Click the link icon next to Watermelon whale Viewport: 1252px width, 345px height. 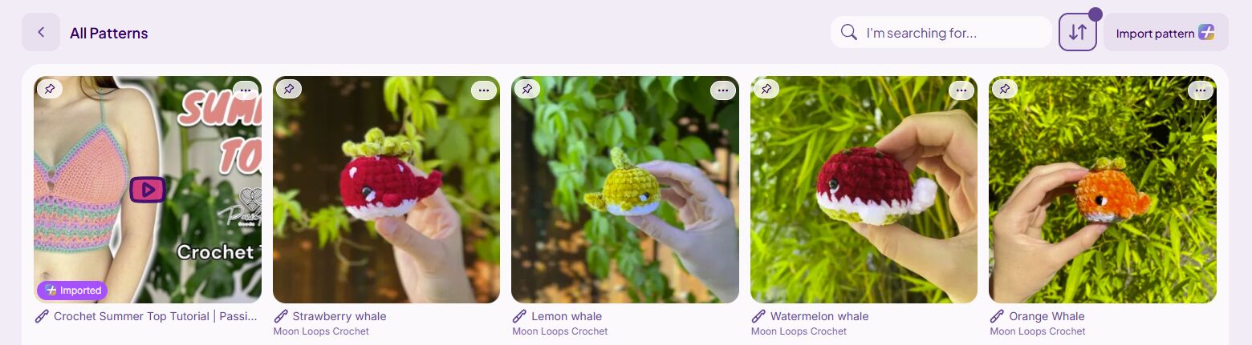click(x=758, y=316)
